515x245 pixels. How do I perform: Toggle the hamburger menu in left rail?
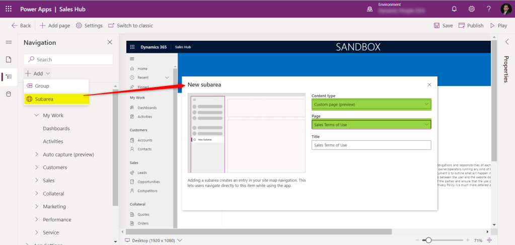point(9,43)
